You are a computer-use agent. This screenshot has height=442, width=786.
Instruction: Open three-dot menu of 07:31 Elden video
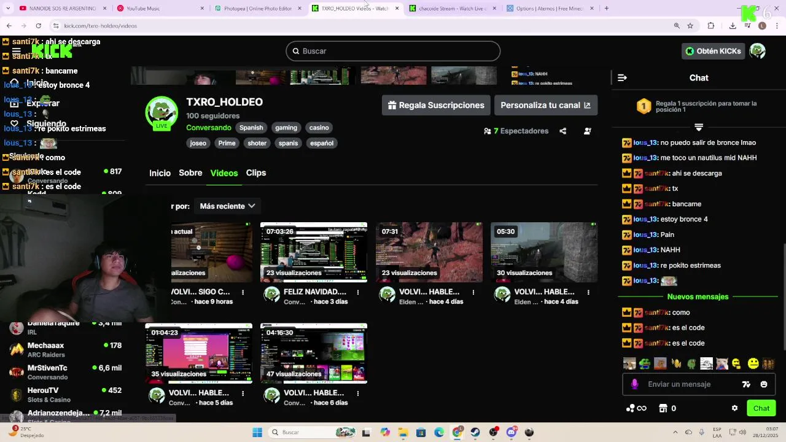(473, 292)
